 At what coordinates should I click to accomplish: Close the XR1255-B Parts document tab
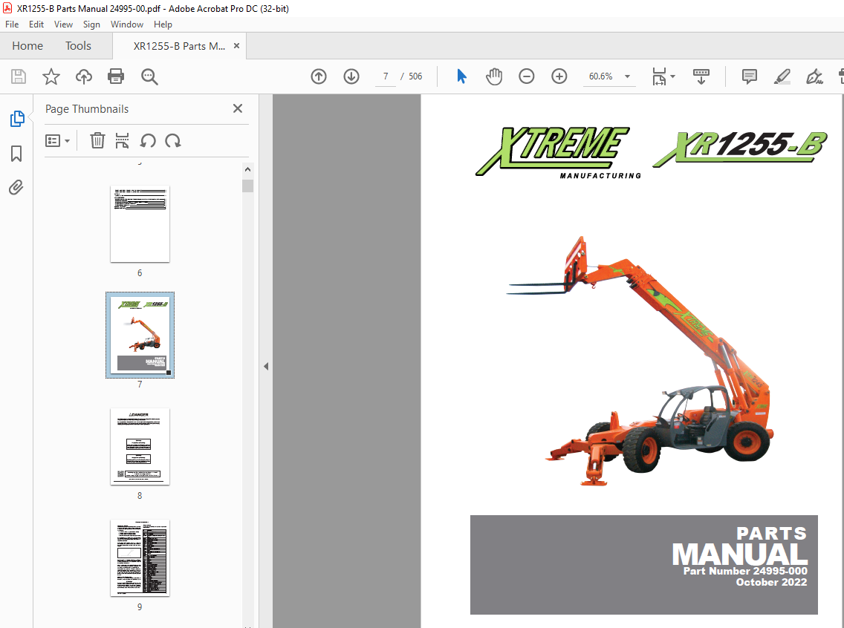[236, 46]
